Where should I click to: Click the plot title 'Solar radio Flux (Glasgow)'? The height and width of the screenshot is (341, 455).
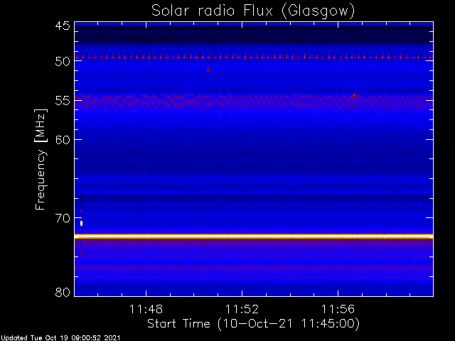click(x=253, y=11)
